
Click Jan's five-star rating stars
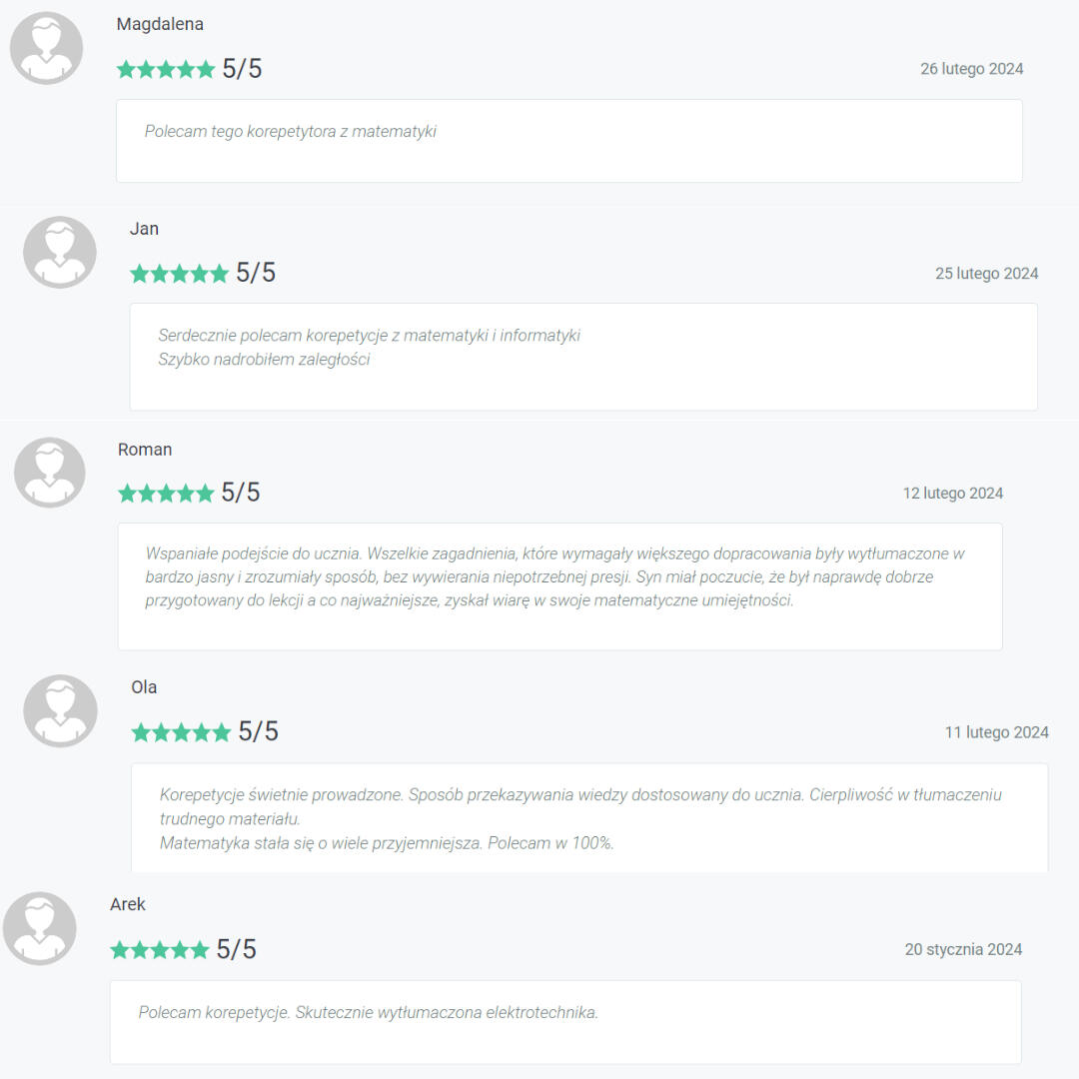pos(180,273)
